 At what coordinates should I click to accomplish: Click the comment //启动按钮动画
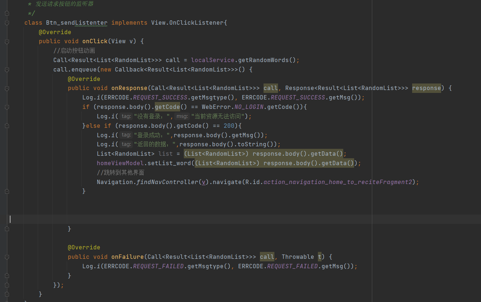(74, 51)
